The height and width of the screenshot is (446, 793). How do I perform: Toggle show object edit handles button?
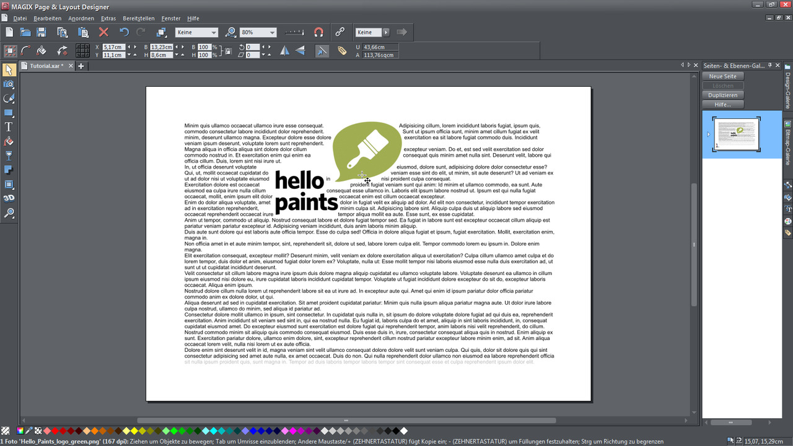tap(26, 51)
